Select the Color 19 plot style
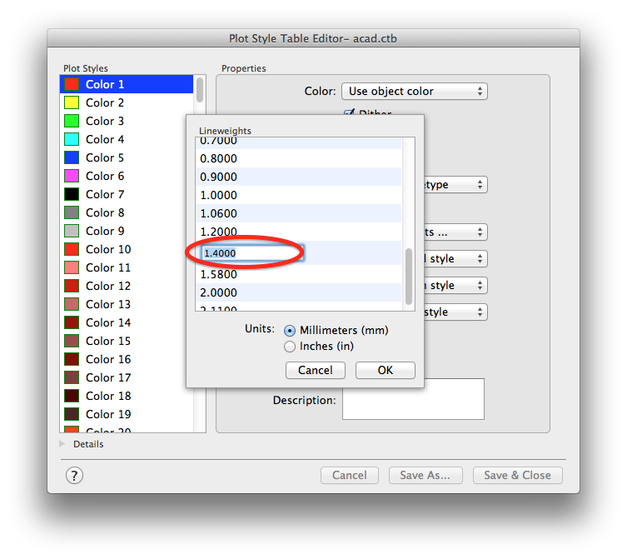The image size is (627, 559). (127, 415)
